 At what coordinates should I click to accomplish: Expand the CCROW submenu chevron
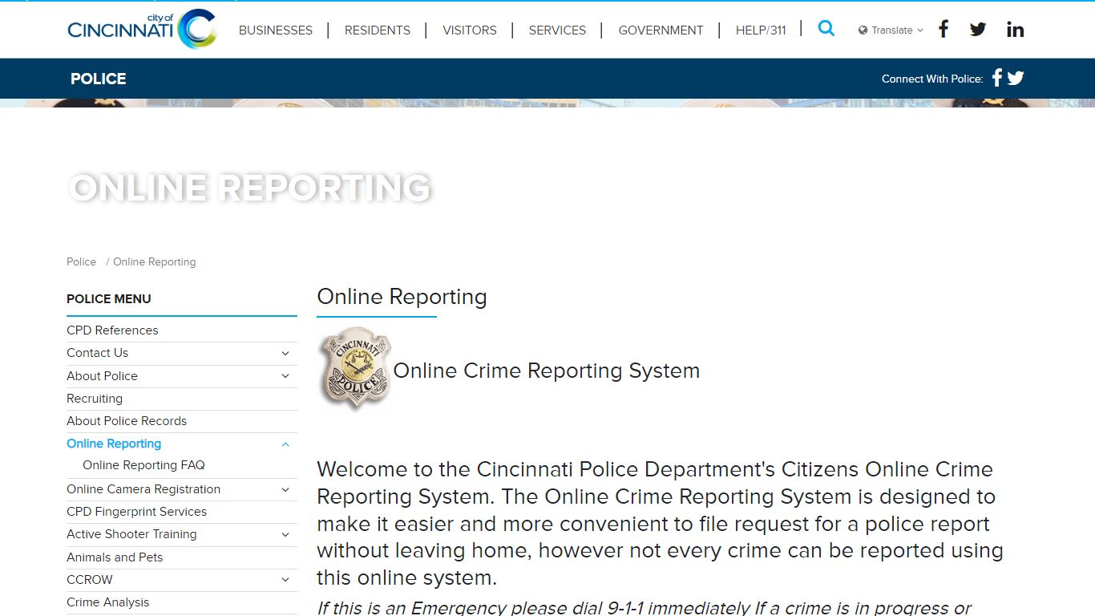click(x=285, y=580)
